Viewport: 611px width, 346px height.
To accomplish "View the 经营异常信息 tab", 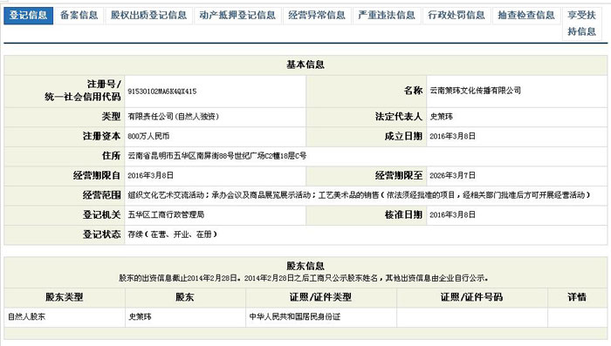I will tap(317, 16).
